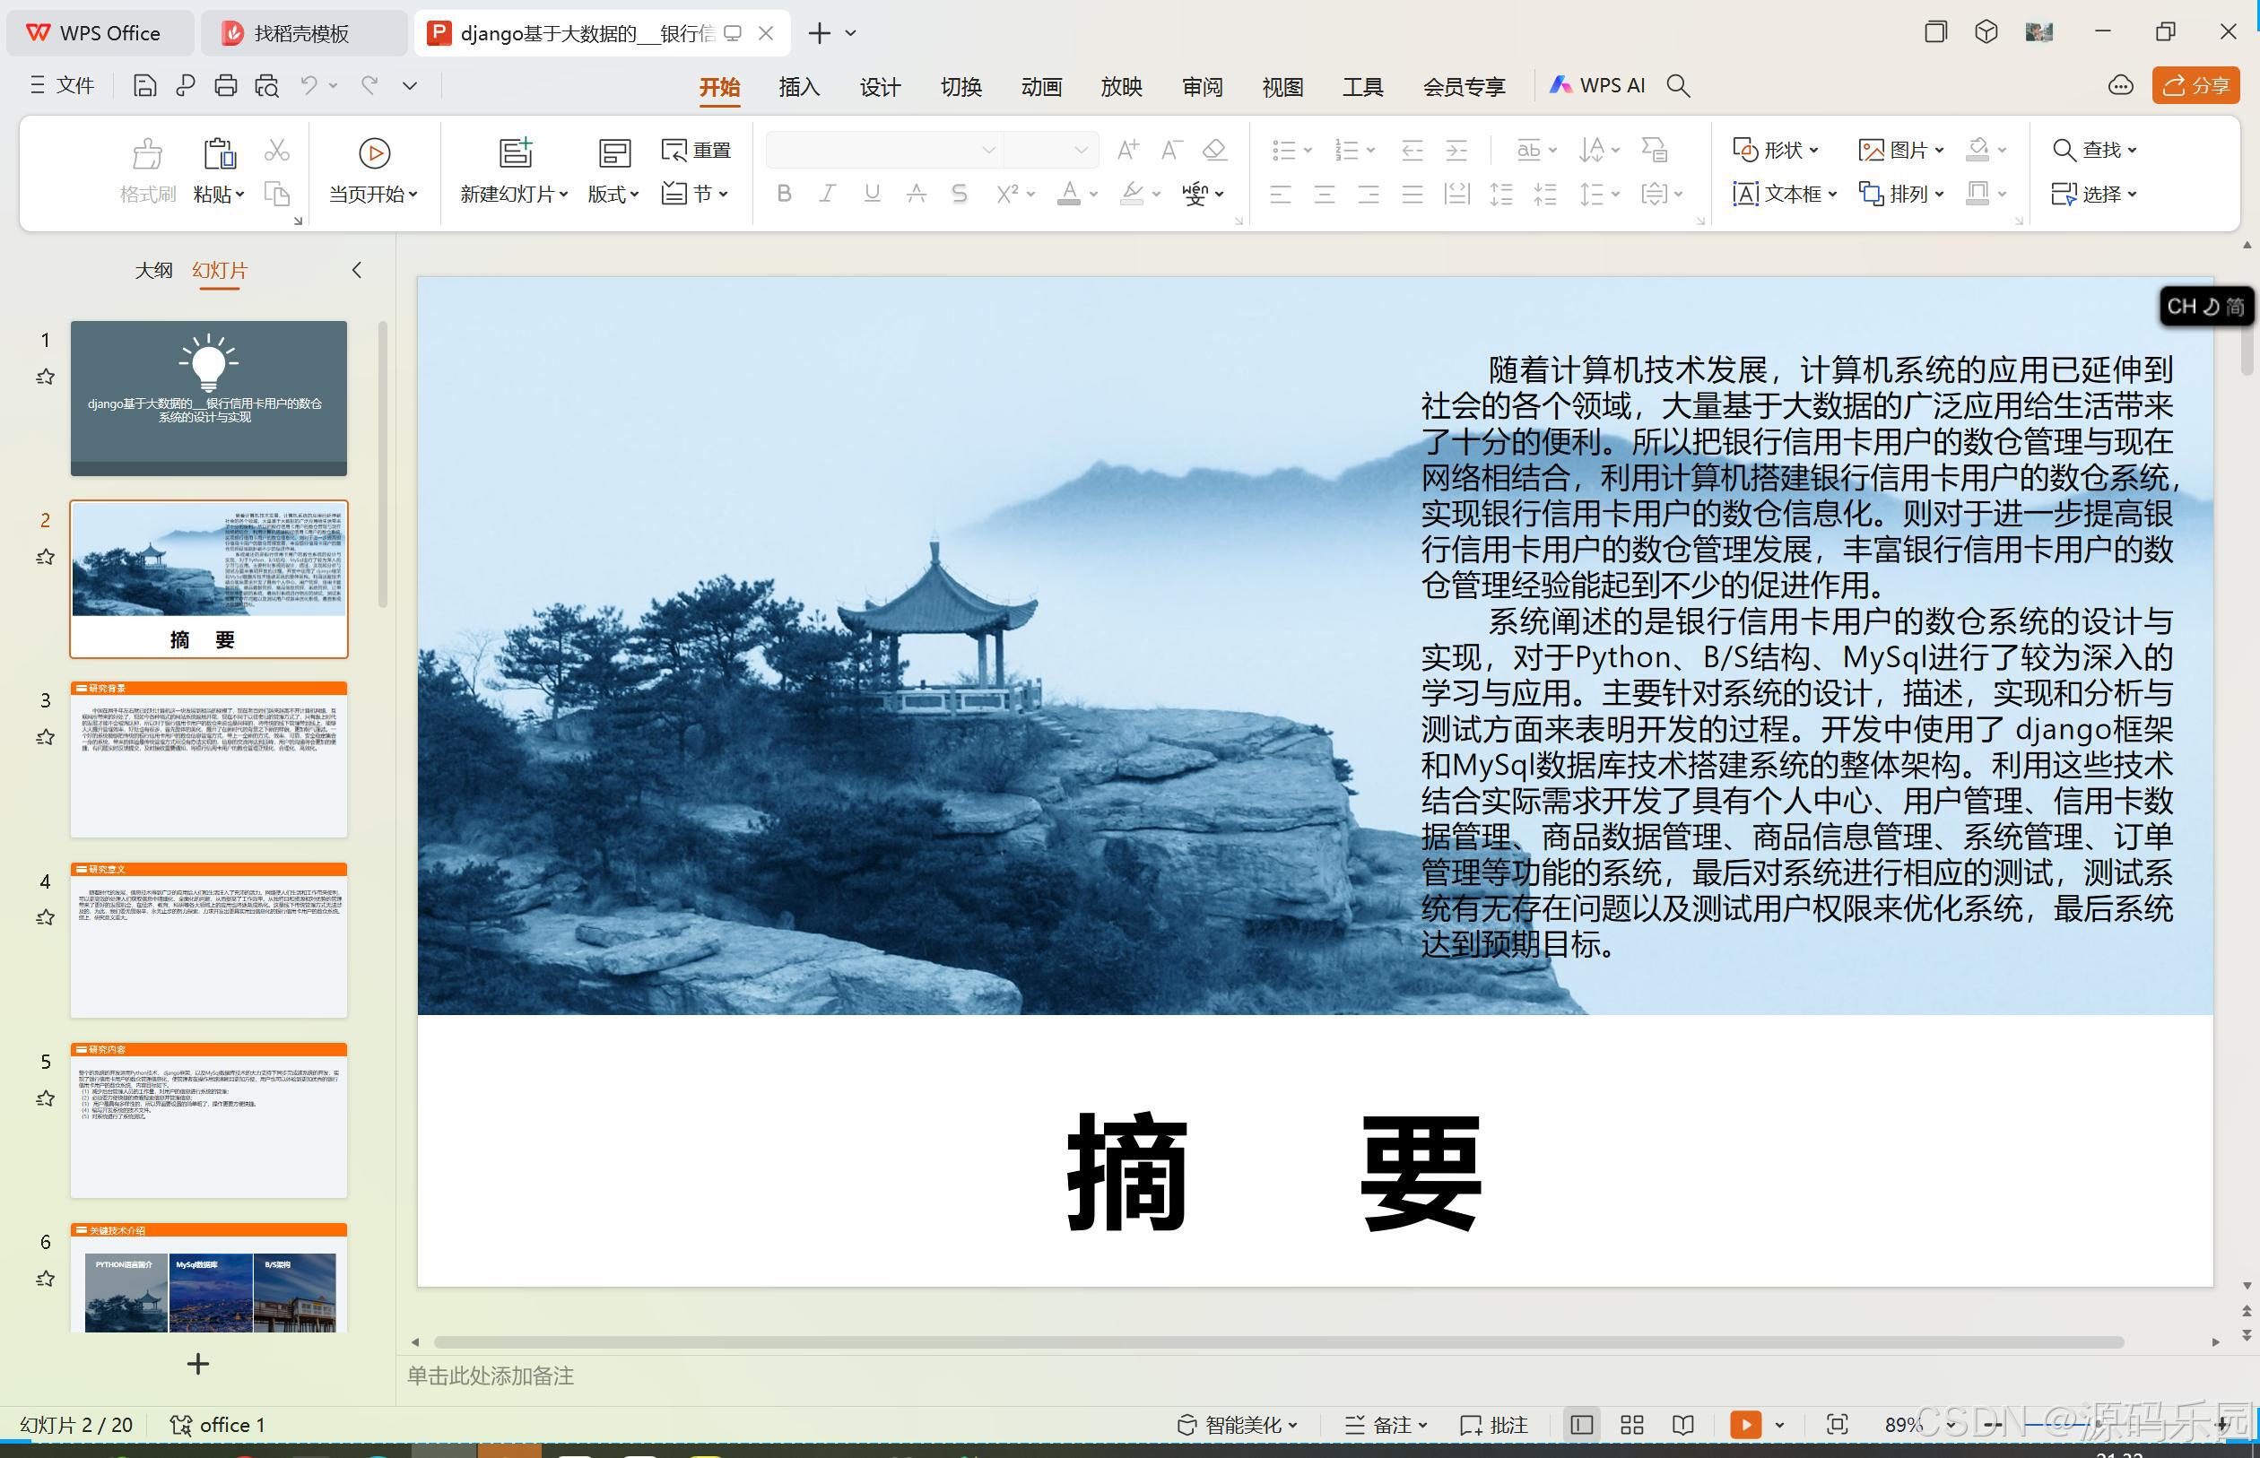This screenshot has width=2260, height=1458.
Task: Start slideshow from the status bar play icon
Action: click(1745, 1424)
